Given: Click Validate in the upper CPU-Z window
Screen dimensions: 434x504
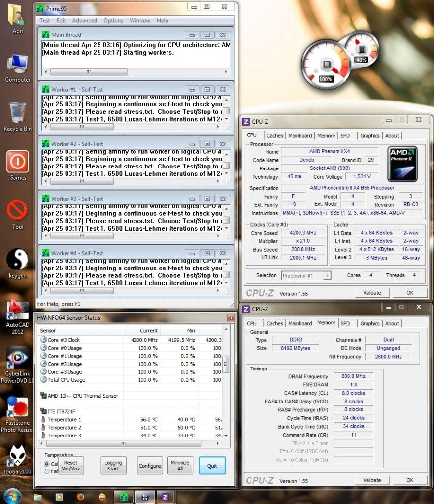Looking at the screenshot, I should [x=372, y=293].
